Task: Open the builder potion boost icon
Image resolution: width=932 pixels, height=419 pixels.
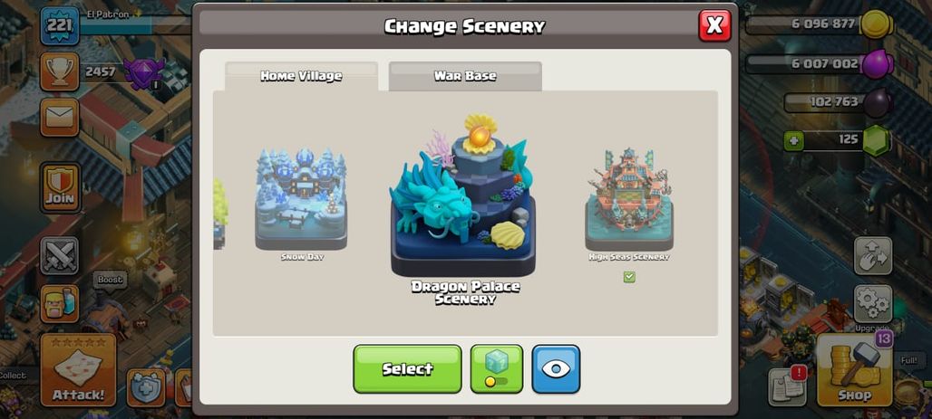Action: pyautogui.click(x=60, y=304)
